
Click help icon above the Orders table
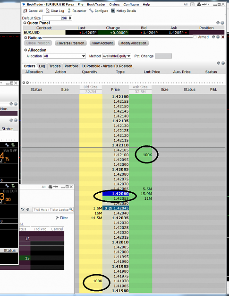[x=223, y=63]
